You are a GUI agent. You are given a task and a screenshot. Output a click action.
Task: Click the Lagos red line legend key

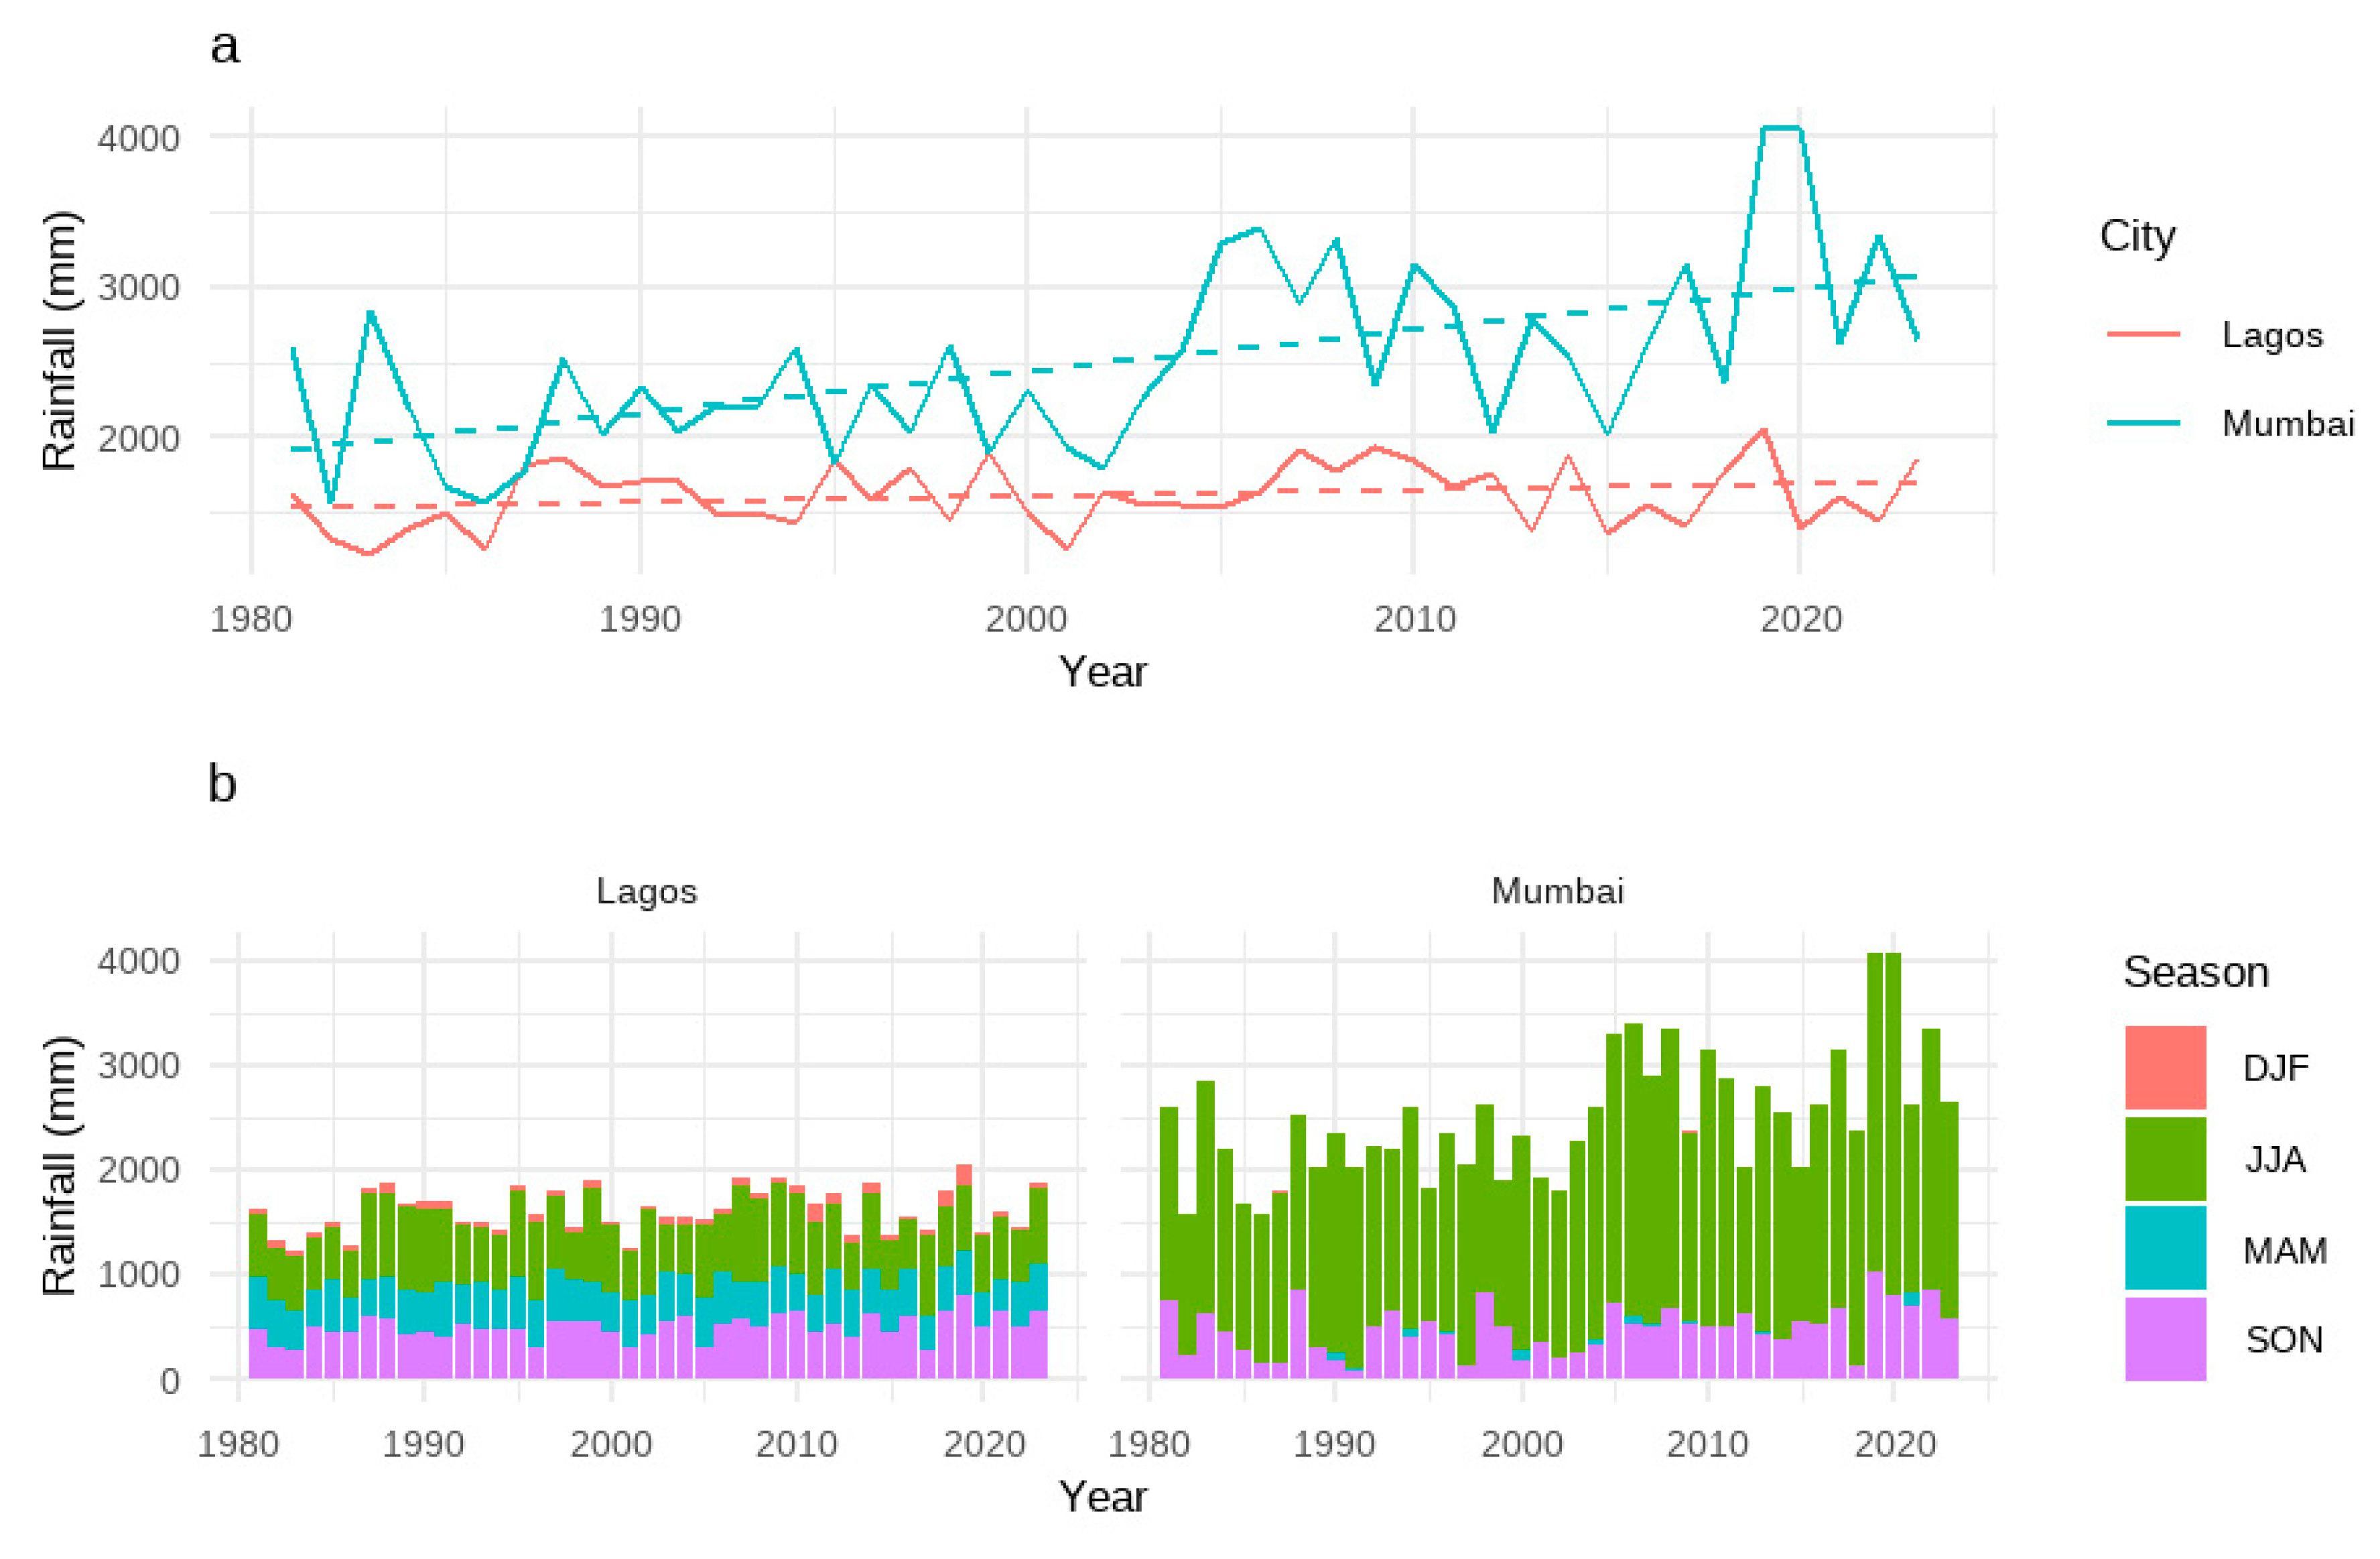(x=2143, y=334)
